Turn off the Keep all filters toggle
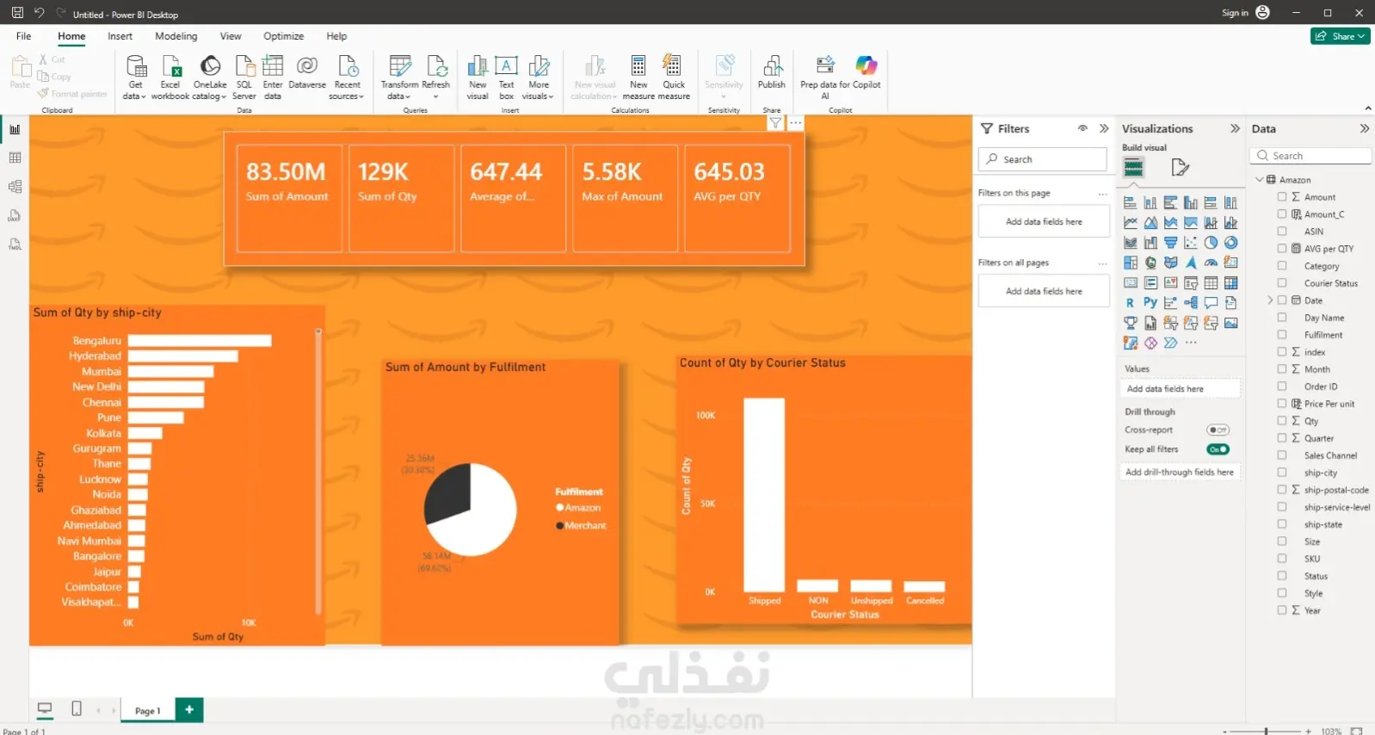1375x735 pixels. point(1218,449)
